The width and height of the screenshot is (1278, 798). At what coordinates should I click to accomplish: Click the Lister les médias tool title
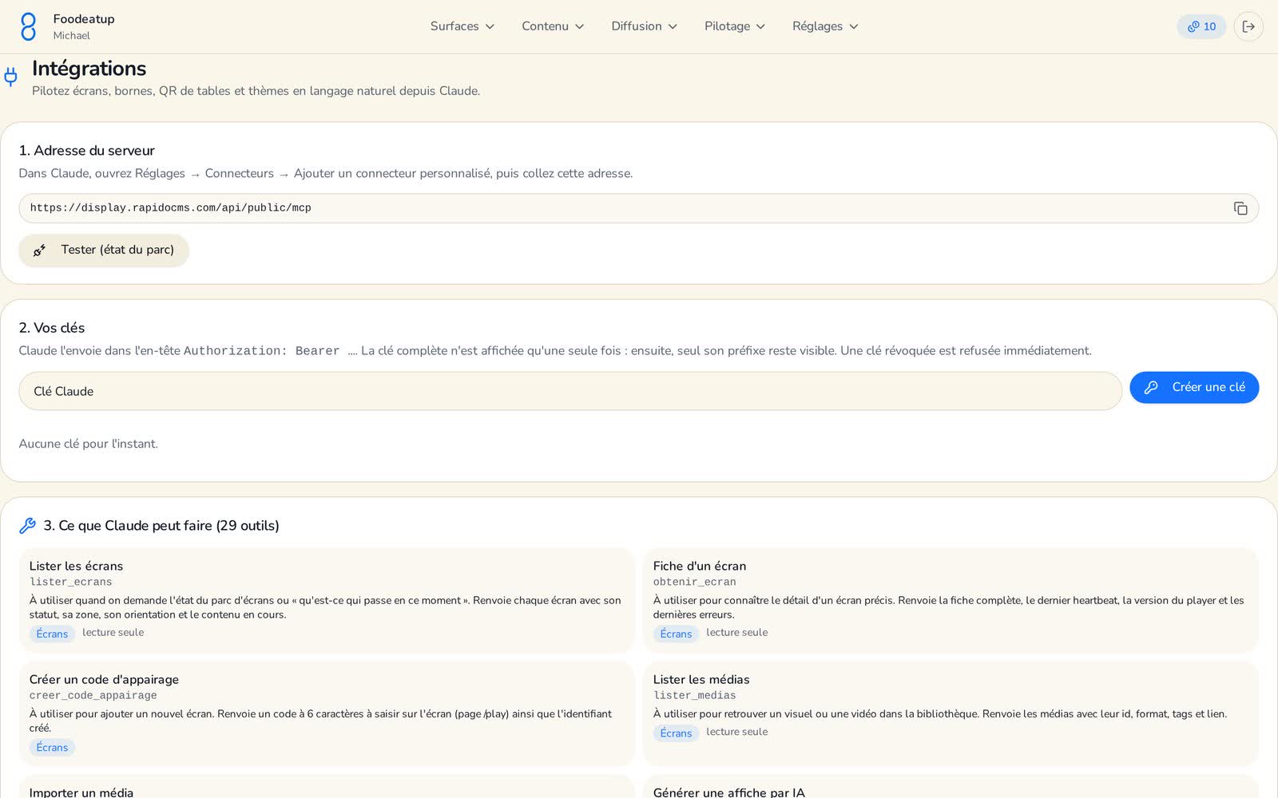[x=701, y=679]
